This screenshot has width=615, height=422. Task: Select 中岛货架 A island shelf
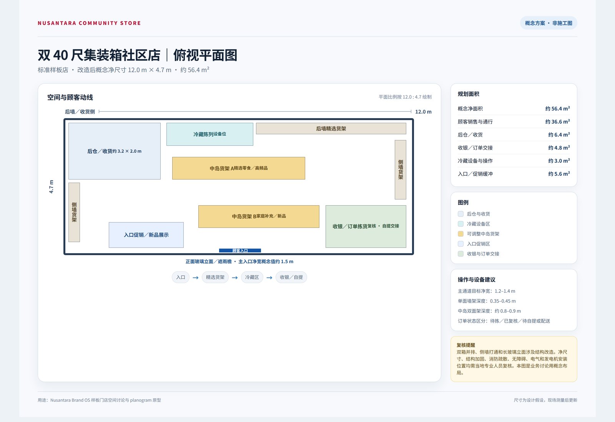[239, 168]
